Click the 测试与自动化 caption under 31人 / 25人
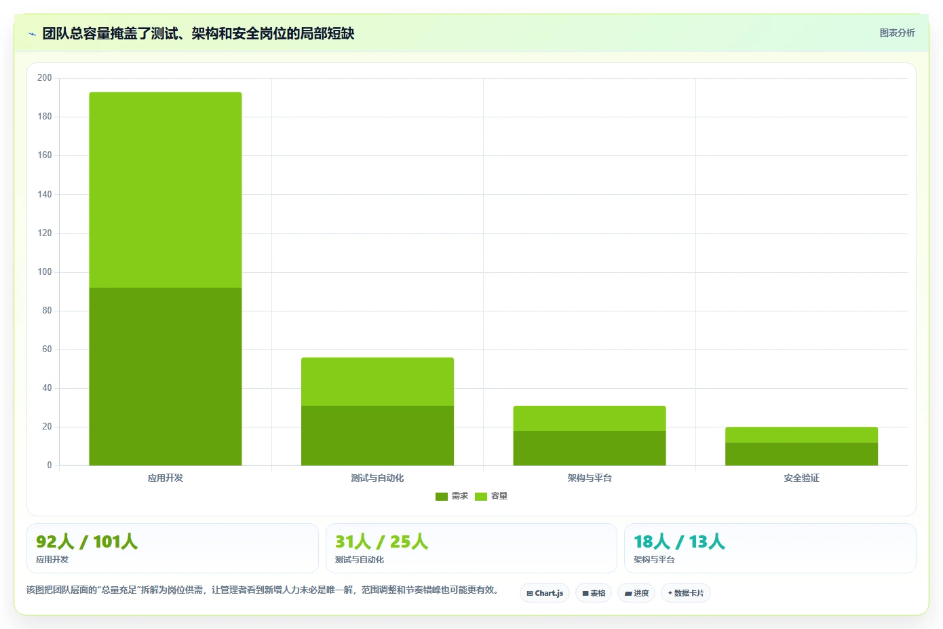The width and height of the screenshot is (943, 629). click(x=360, y=560)
